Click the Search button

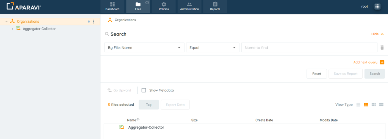click(x=375, y=74)
